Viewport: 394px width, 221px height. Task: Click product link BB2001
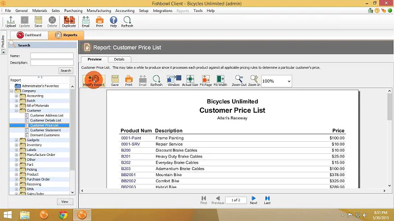pyautogui.click(x=128, y=175)
